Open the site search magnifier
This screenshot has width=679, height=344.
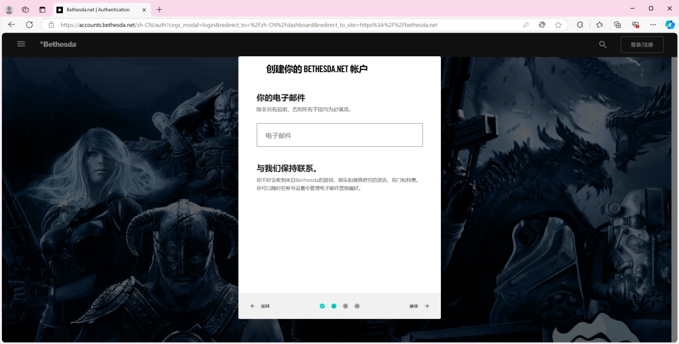[603, 44]
